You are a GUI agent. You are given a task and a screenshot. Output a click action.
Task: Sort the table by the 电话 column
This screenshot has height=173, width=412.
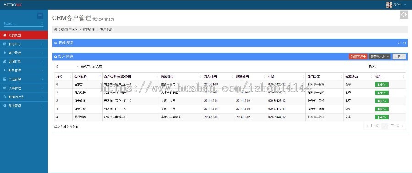(x=286, y=76)
